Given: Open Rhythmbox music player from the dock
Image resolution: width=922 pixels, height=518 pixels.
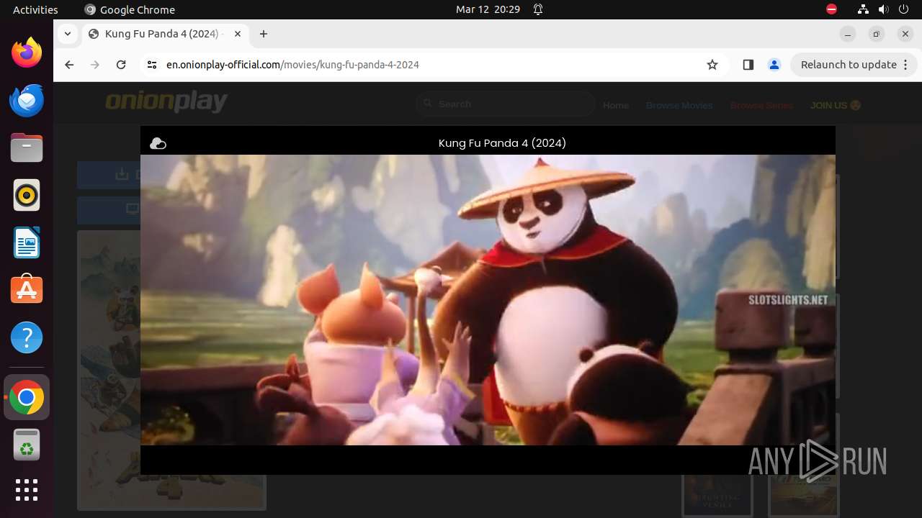Looking at the screenshot, I should [x=27, y=195].
